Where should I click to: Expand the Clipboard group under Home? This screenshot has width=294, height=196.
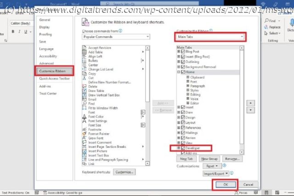(x=188, y=77)
